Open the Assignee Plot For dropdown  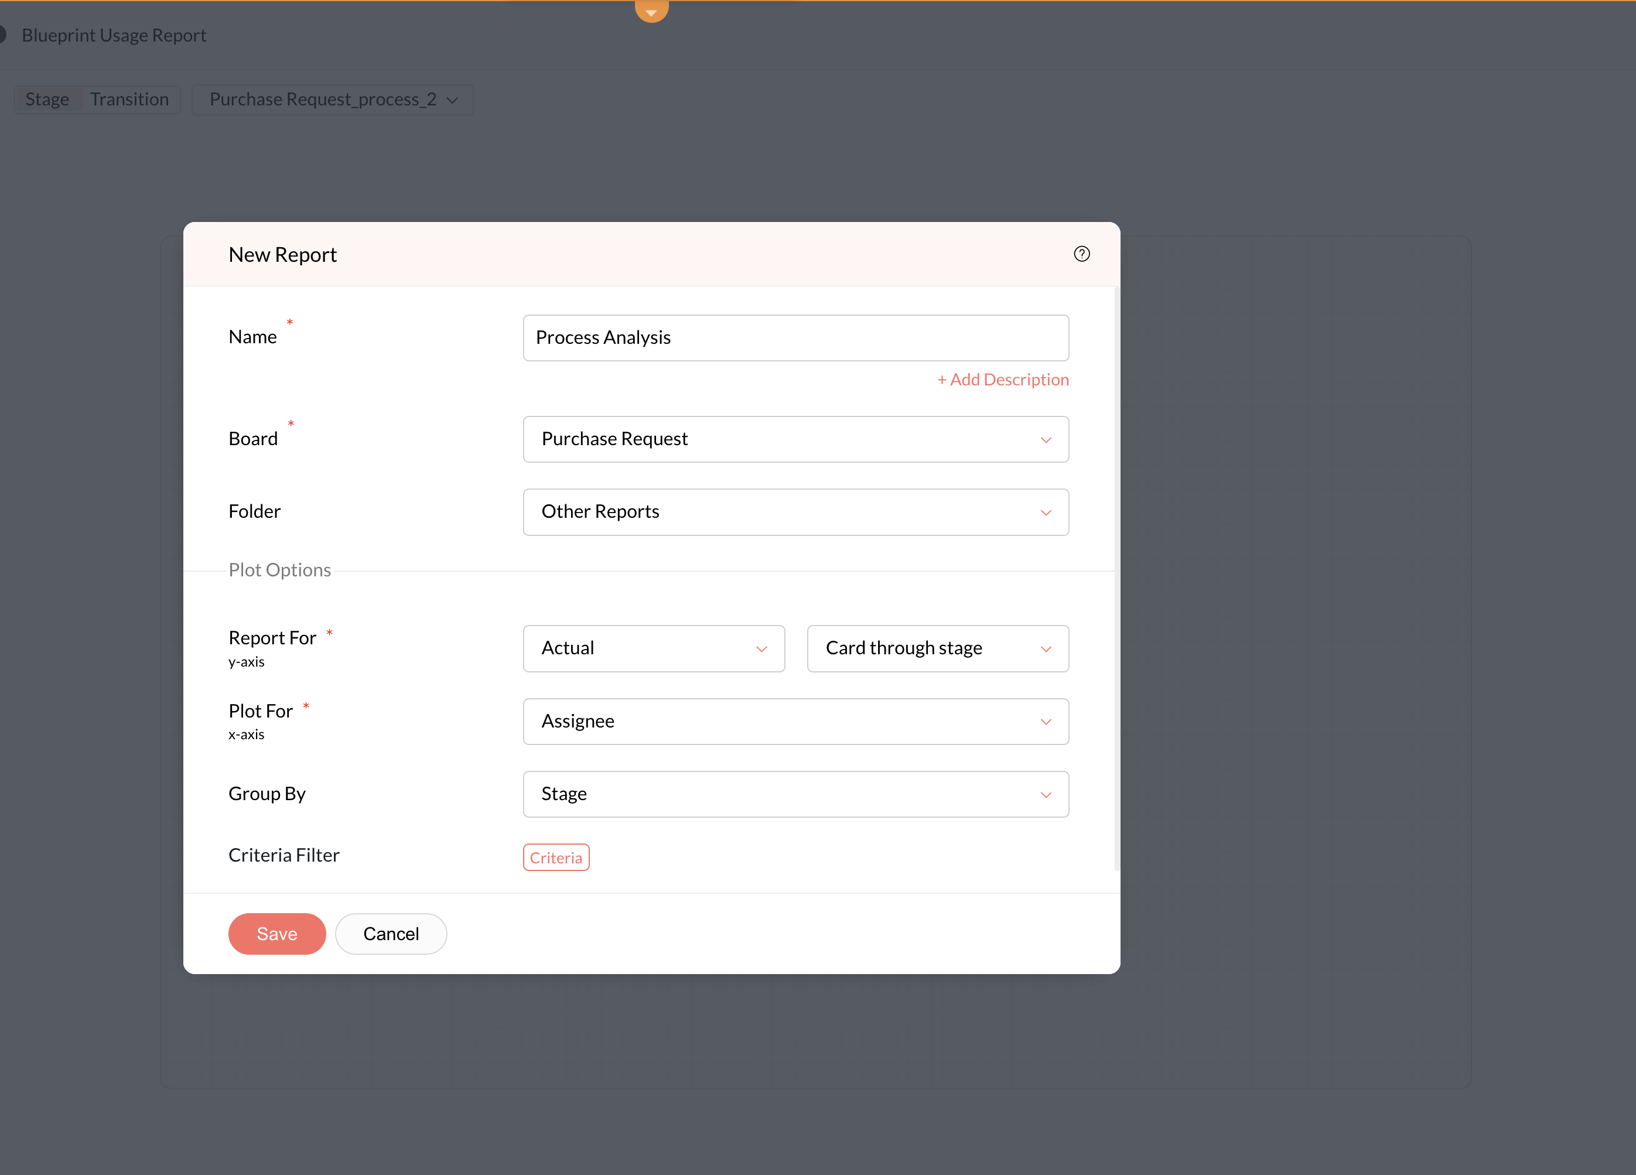coord(795,721)
